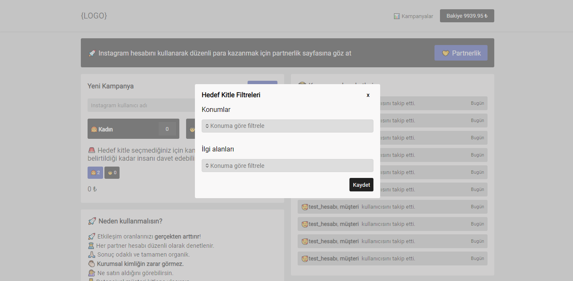The width and height of the screenshot is (573, 281).
Task: Save filters with the Kaydet button
Action: (x=361, y=185)
